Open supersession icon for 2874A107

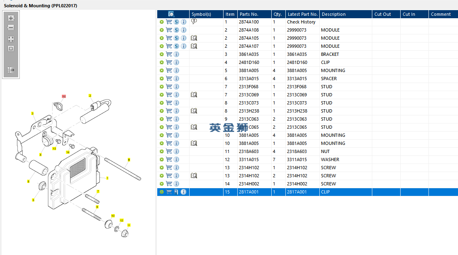click(x=176, y=46)
